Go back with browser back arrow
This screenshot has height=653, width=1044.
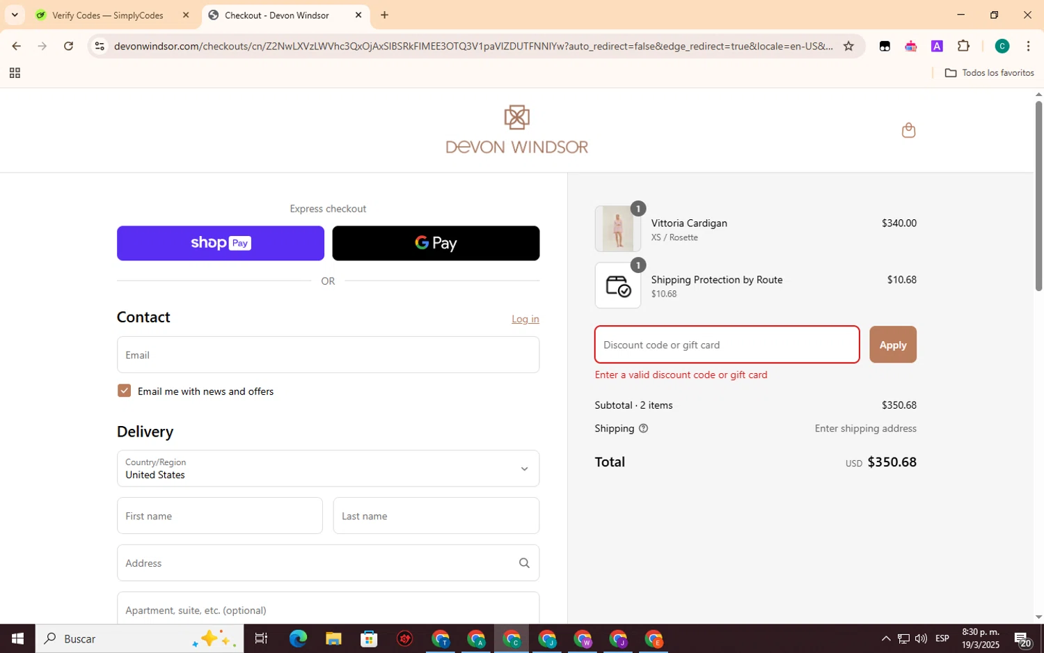tap(16, 46)
